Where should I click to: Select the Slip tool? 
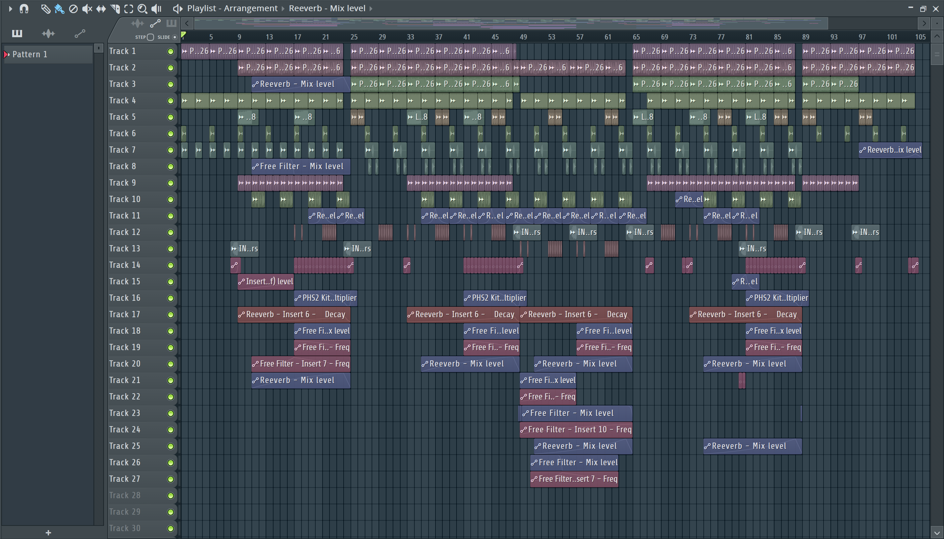pos(101,9)
